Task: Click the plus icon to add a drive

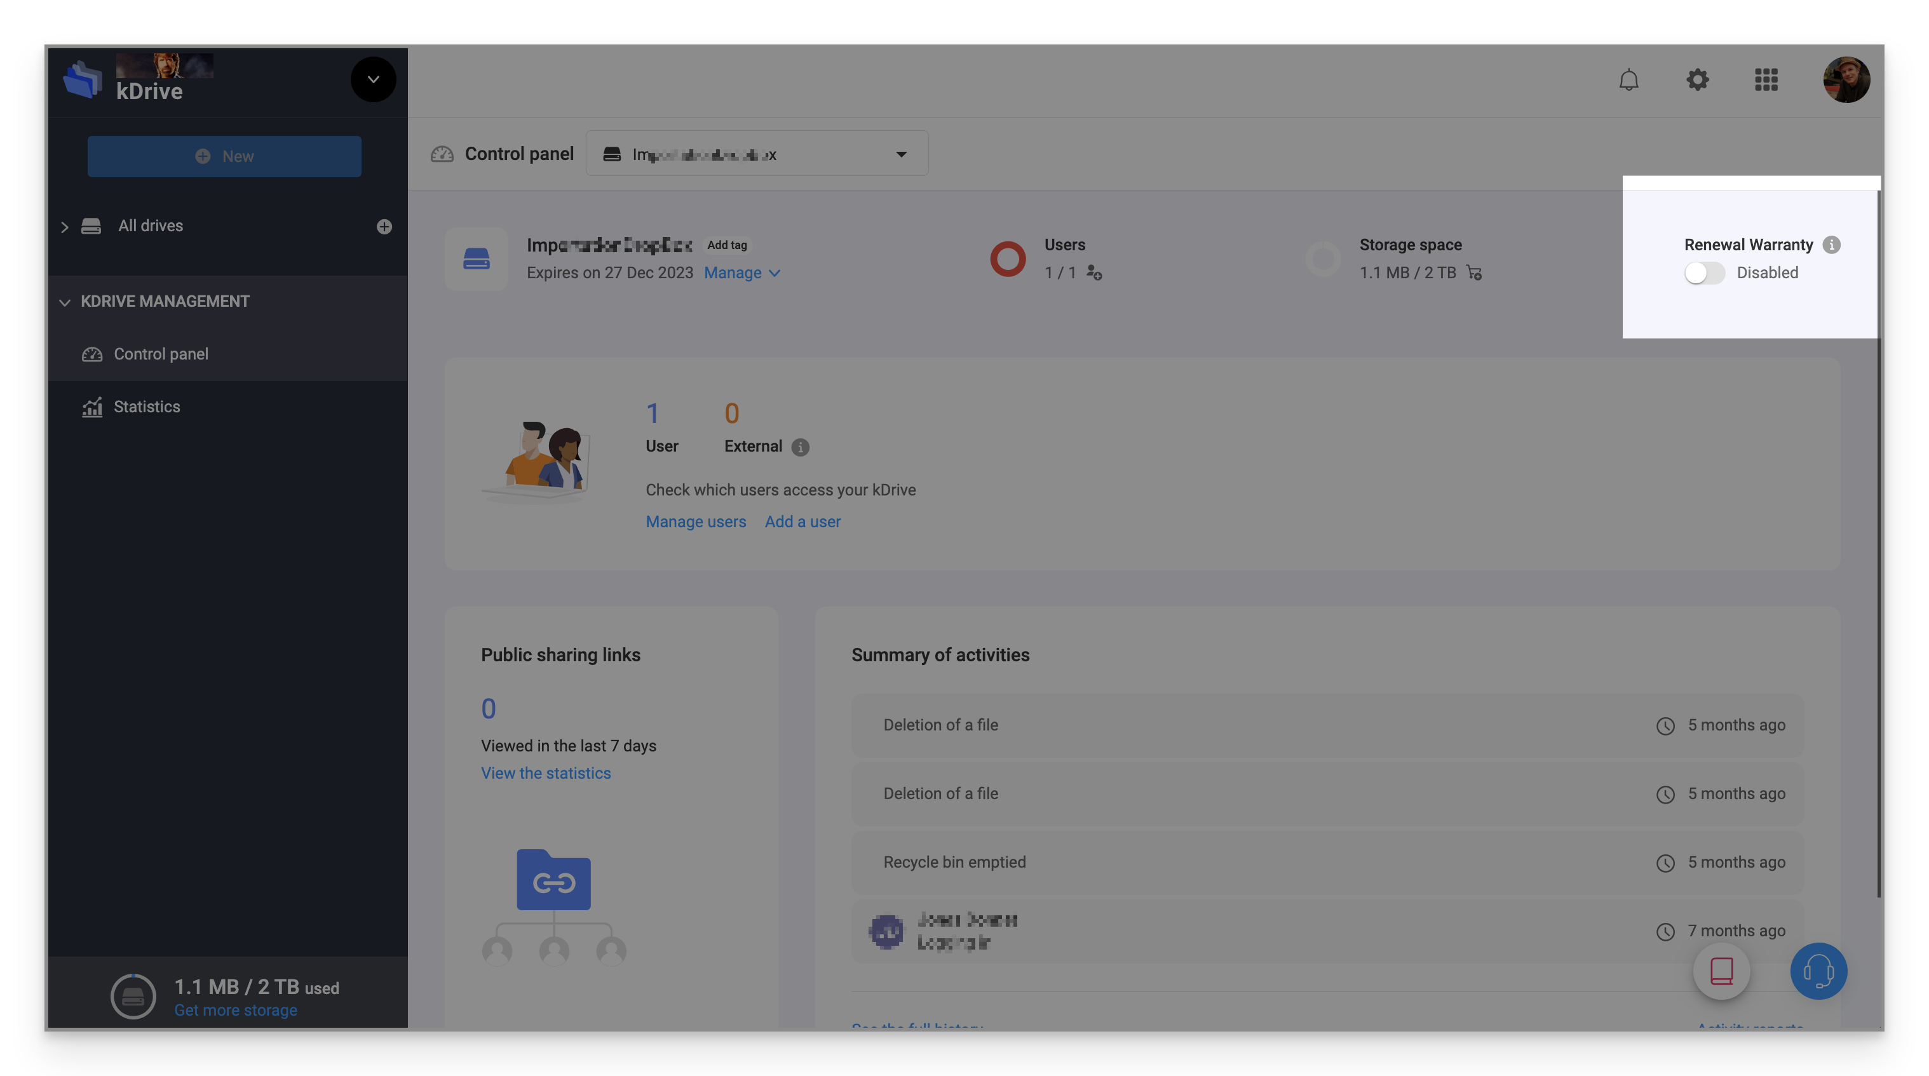Action: [x=384, y=226]
